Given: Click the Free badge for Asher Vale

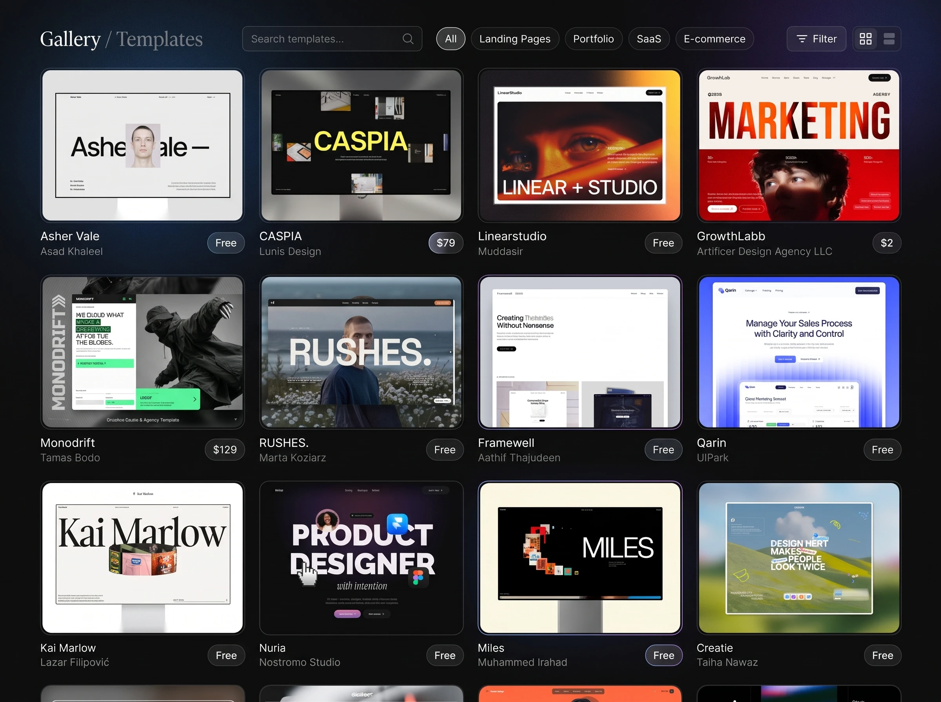Looking at the screenshot, I should pyautogui.click(x=226, y=242).
